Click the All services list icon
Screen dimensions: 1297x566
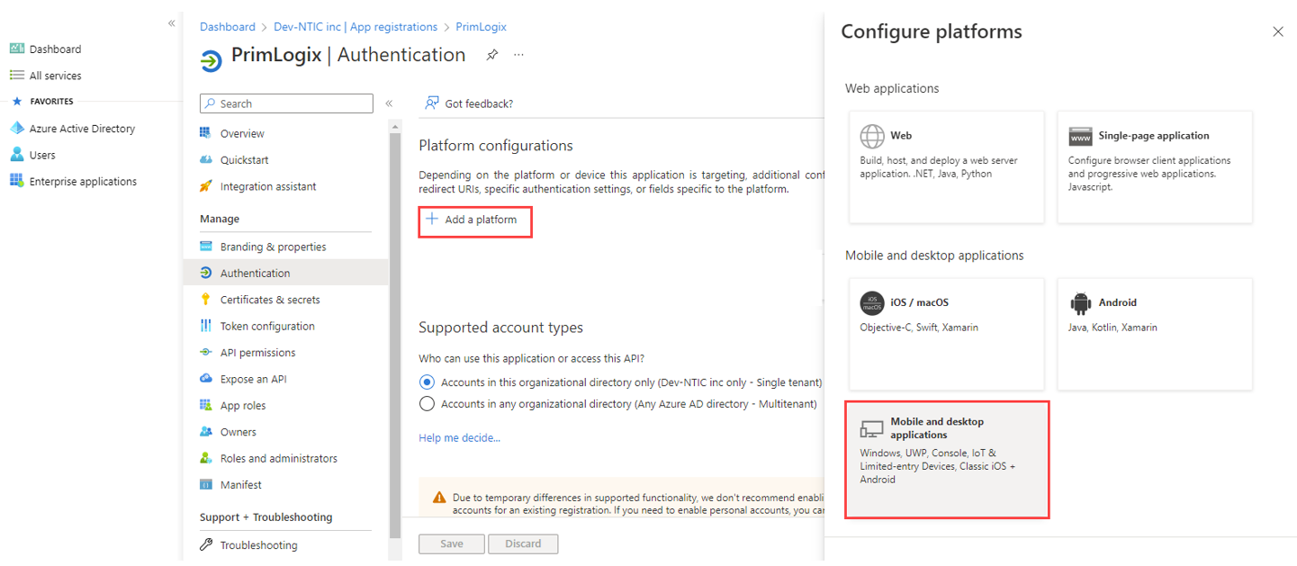point(17,76)
